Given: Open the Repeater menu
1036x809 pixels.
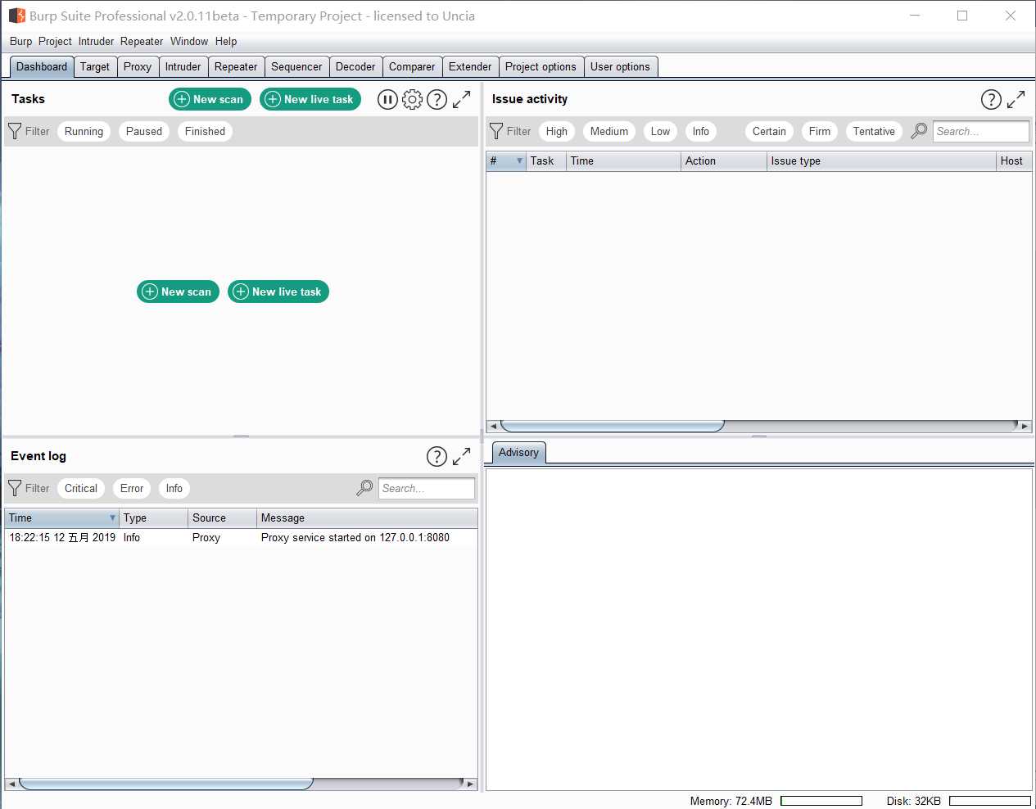Looking at the screenshot, I should 142,41.
